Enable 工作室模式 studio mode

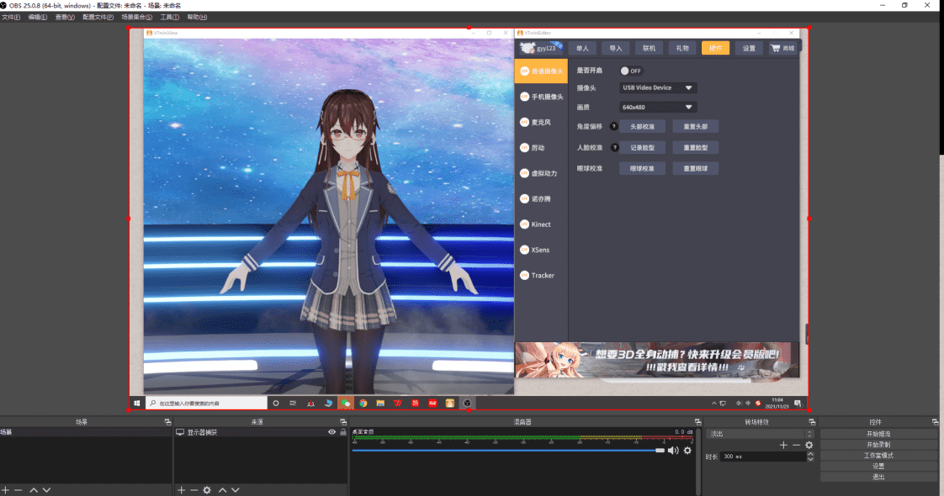pyautogui.click(x=878, y=456)
